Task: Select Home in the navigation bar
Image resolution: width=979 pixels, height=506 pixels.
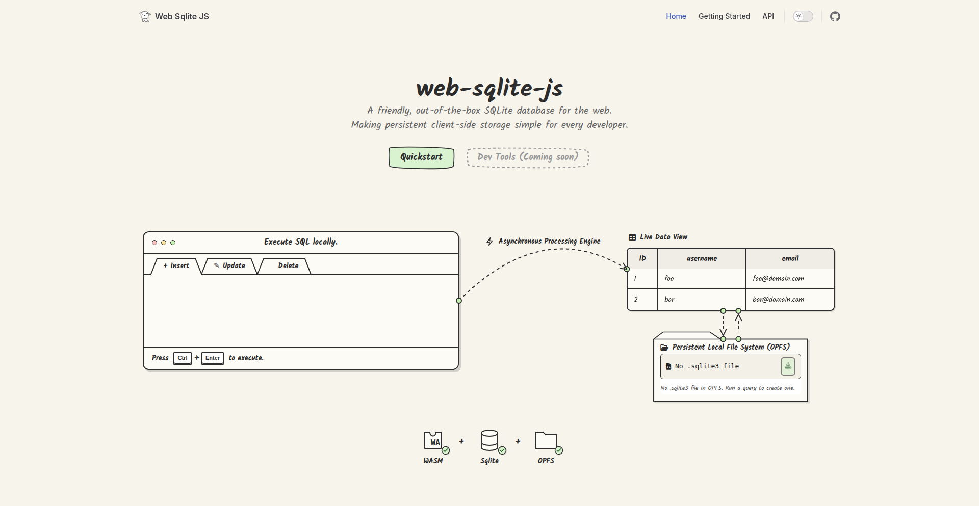Action: click(x=676, y=16)
